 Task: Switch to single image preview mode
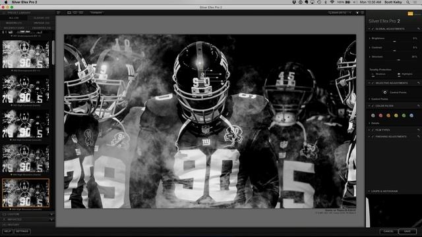[69, 13]
